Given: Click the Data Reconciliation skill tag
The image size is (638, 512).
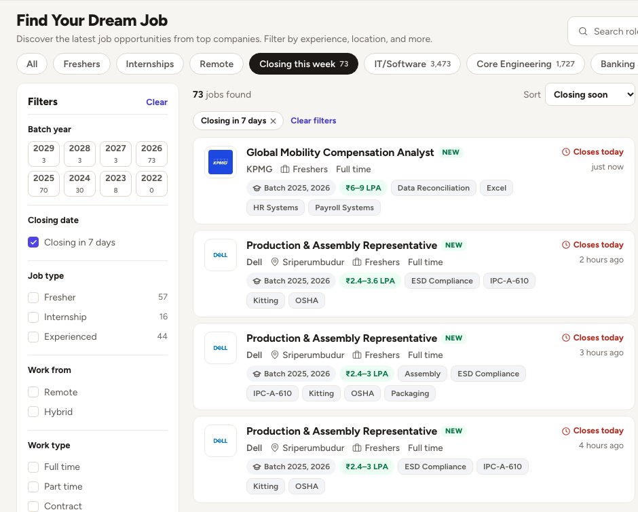Looking at the screenshot, I should [x=433, y=189].
